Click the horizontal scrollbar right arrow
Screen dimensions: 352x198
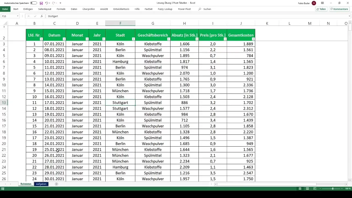pos(346,184)
